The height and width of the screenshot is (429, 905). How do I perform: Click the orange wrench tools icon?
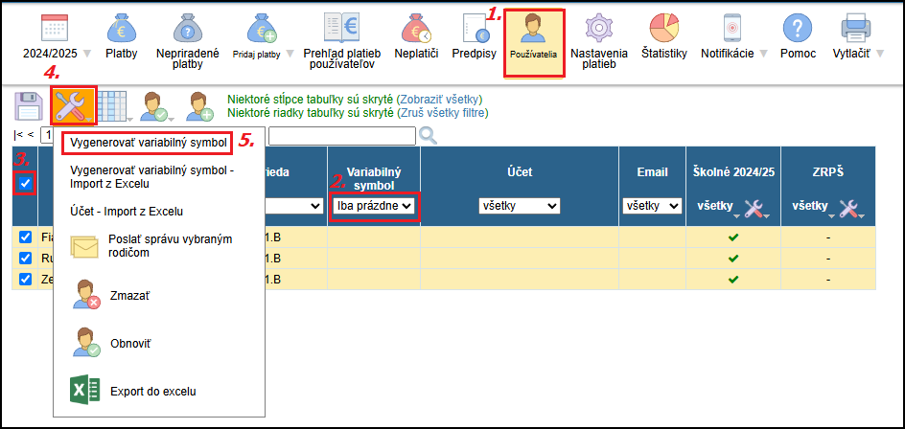point(73,105)
